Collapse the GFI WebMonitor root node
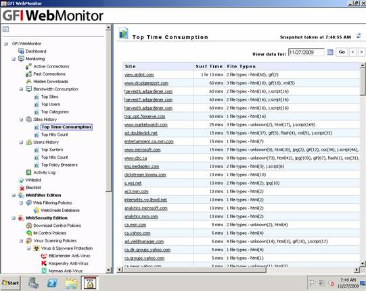 [6, 44]
